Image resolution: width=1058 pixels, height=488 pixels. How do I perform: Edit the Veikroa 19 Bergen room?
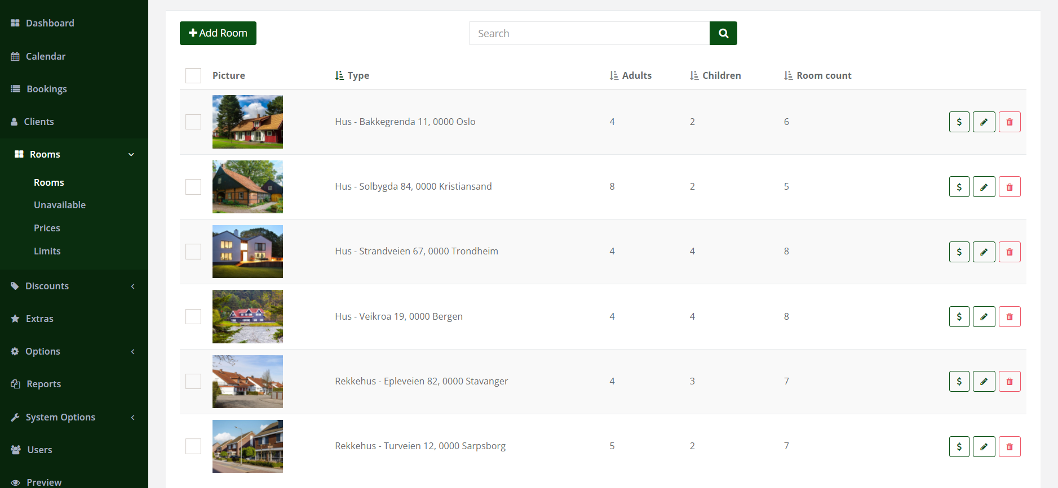tap(984, 317)
